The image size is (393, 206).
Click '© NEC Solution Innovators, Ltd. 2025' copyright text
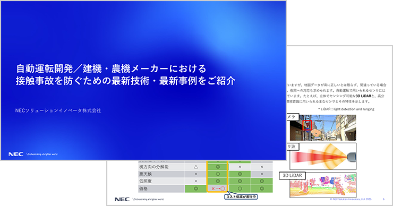[351, 199]
